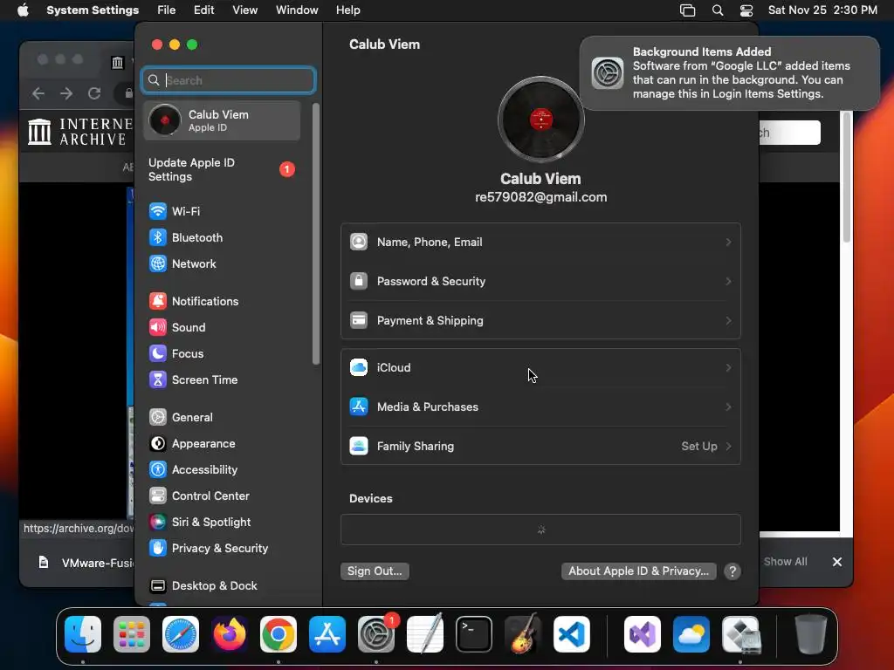
Task: Click the Sign Out button
Action: (x=375, y=571)
